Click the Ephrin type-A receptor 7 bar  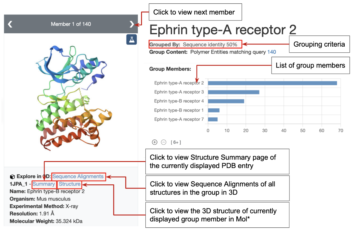(x=213, y=119)
